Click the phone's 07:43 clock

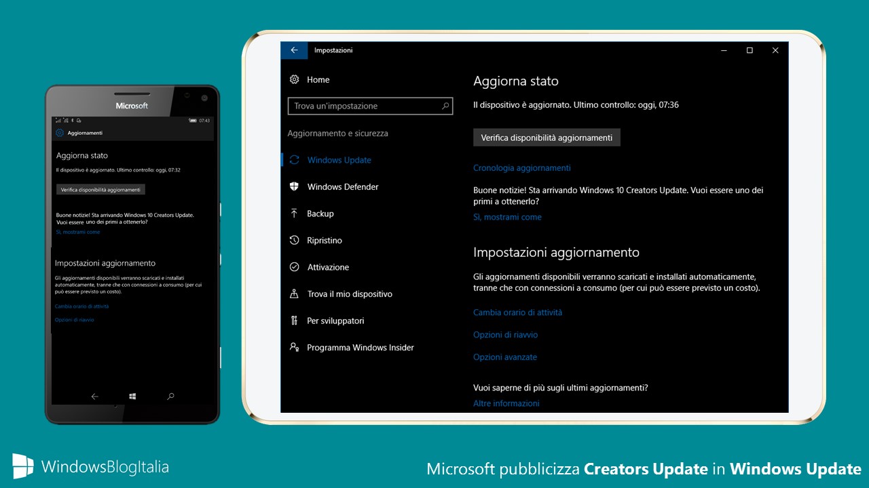(204, 120)
